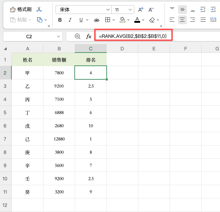The height and width of the screenshot is (212, 220).
Task: Select rank 2.5 in row 乙
Action: 91,86
